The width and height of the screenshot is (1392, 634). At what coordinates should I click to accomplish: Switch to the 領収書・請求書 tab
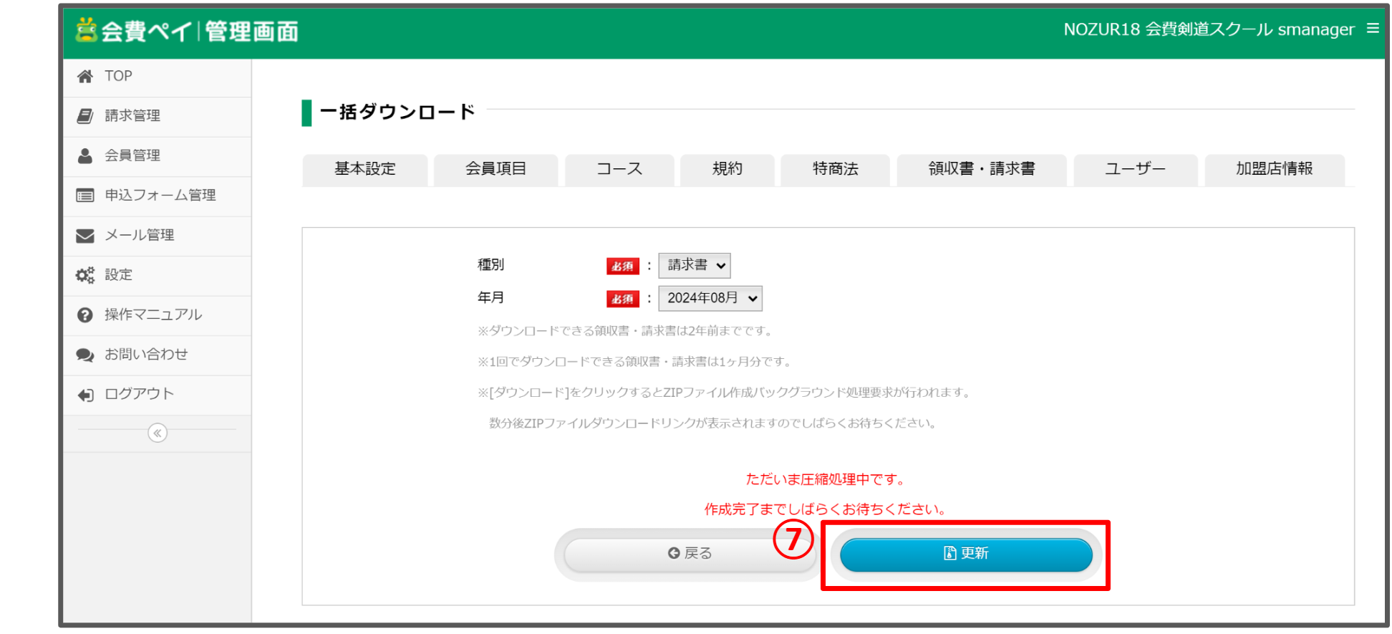tap(981, 170)
